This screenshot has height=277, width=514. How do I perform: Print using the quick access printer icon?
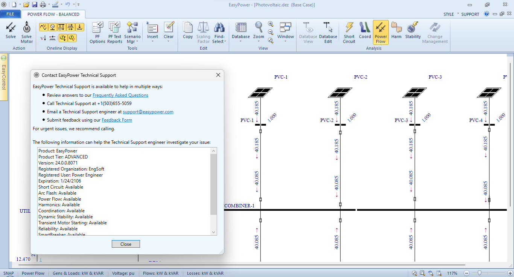click(x=43, y=5)
